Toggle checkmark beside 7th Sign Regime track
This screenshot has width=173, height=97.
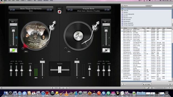point(122,78)
